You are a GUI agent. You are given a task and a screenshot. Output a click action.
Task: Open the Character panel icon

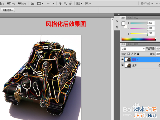coord(117,21)
